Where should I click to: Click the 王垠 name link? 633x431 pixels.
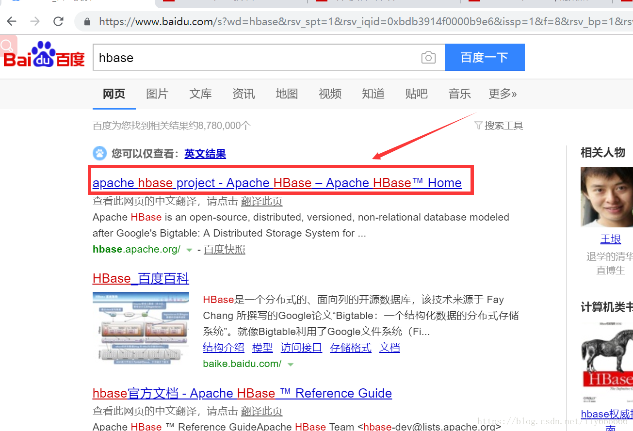coord(611,239)
